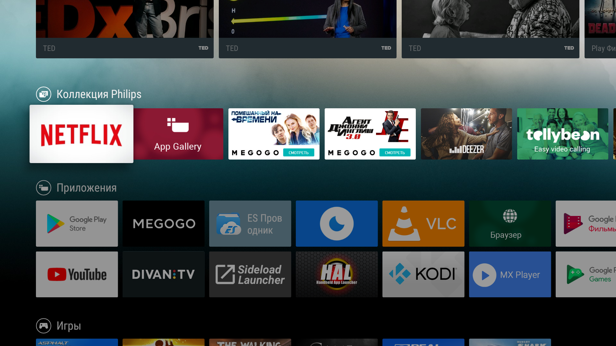Open Google Play Store
This screenshot has width=616, height=346.
77,224
